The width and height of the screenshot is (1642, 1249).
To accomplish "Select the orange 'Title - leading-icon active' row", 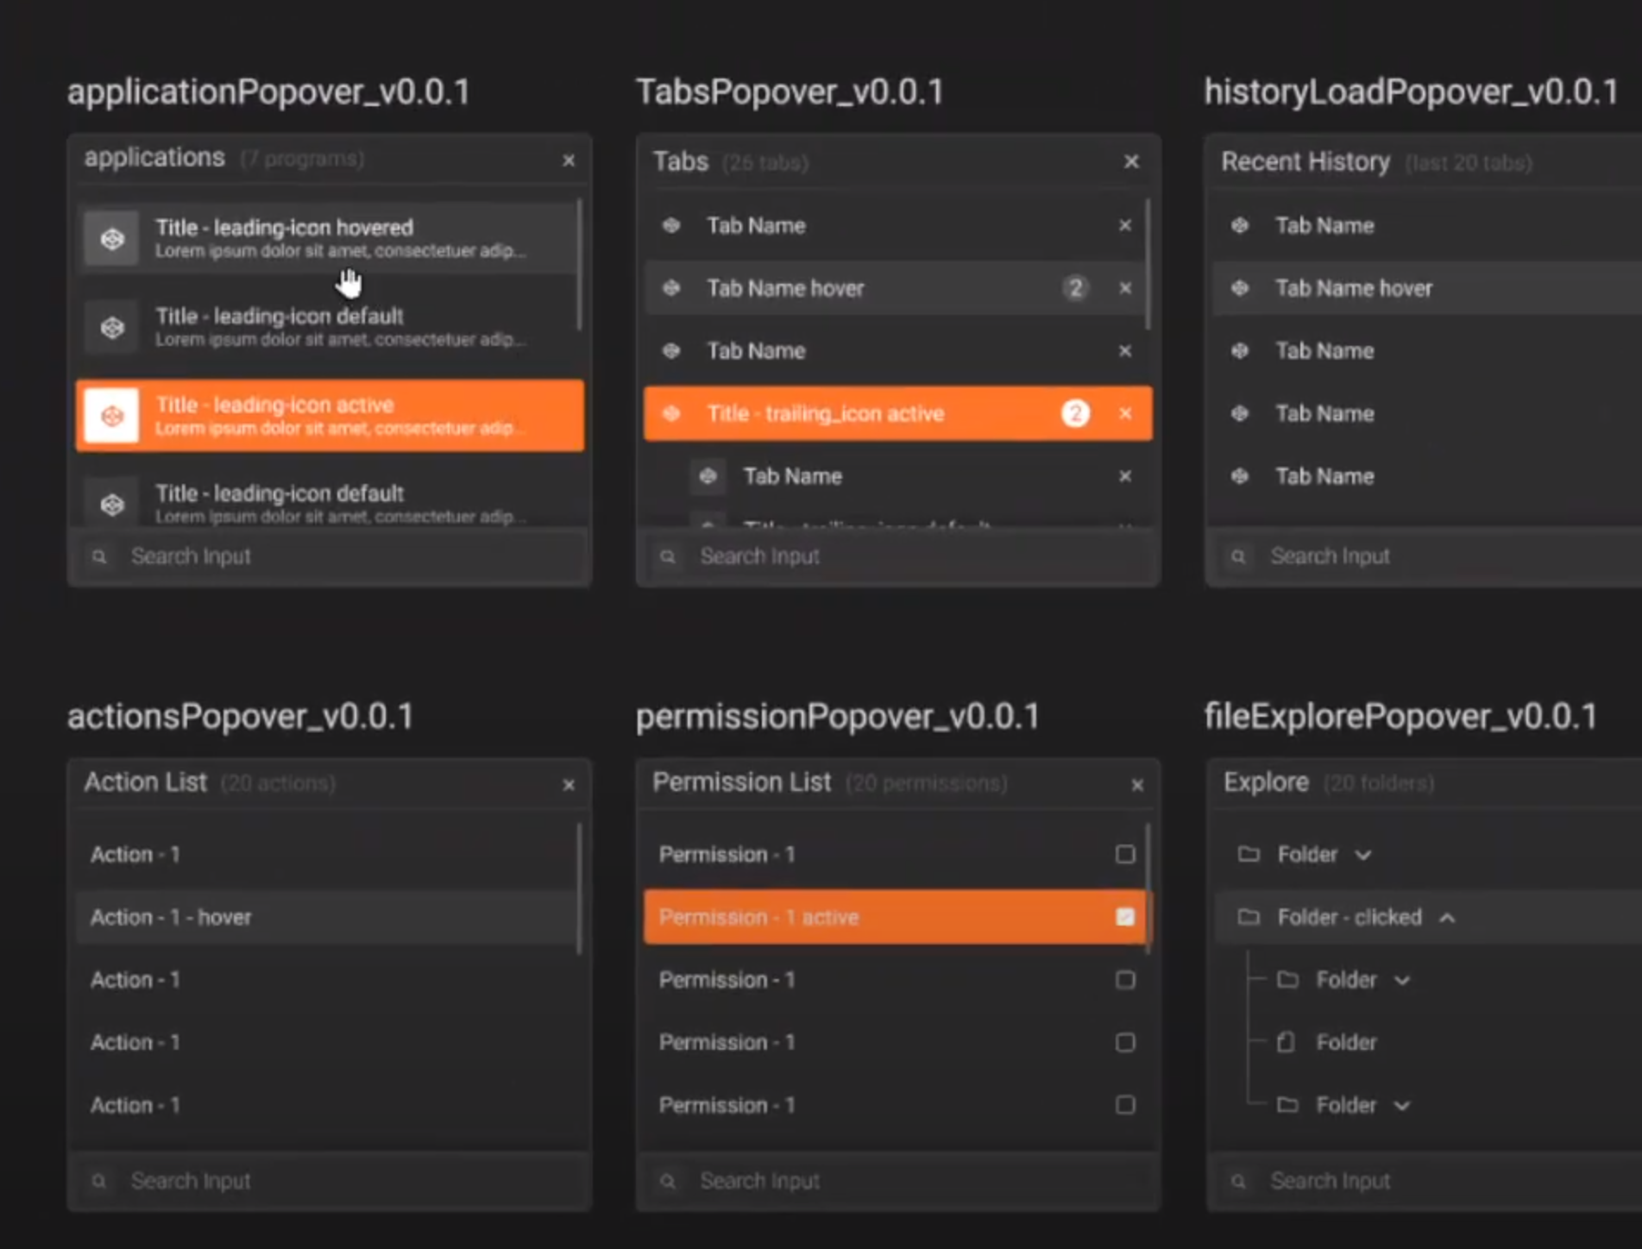I will (330, 416).
